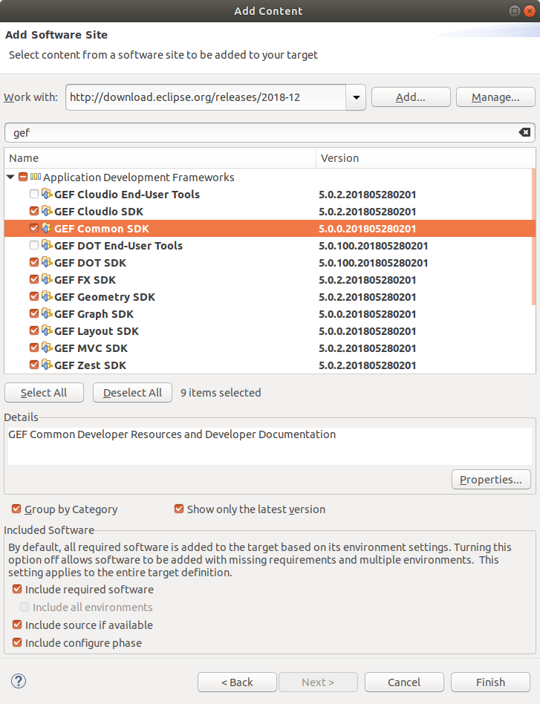Check the GEF Cloudio End-User Tools checkbox
Viewport: 540px width, 704px height.
click(33, 194)
